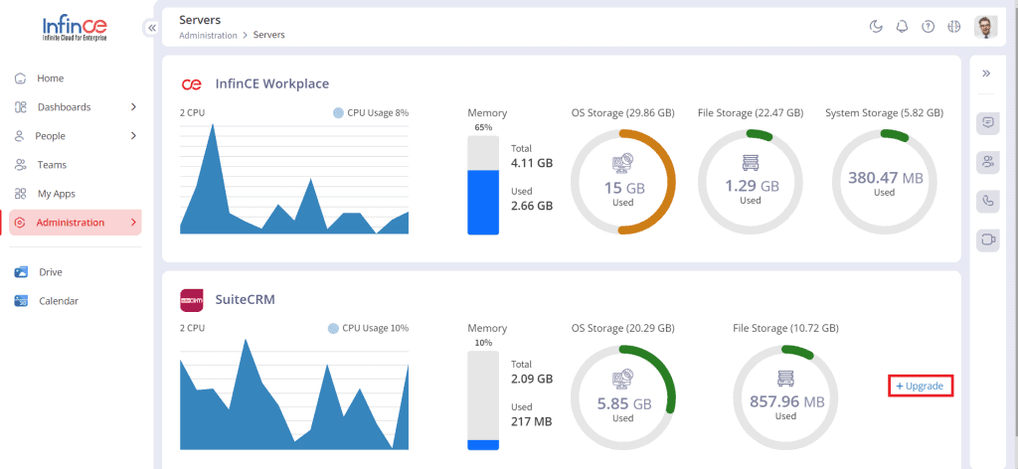
Task: Open phone call icon in right rail
Action: (x=987, y=201)
